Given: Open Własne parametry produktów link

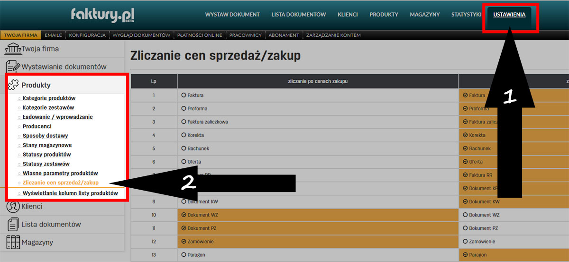Looking at the screenshot, I should tap(60, 173).
